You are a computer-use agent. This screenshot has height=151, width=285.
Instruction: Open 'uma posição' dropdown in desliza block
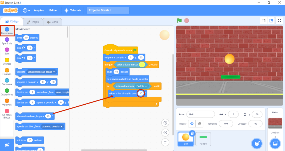(x=62, y=92)
